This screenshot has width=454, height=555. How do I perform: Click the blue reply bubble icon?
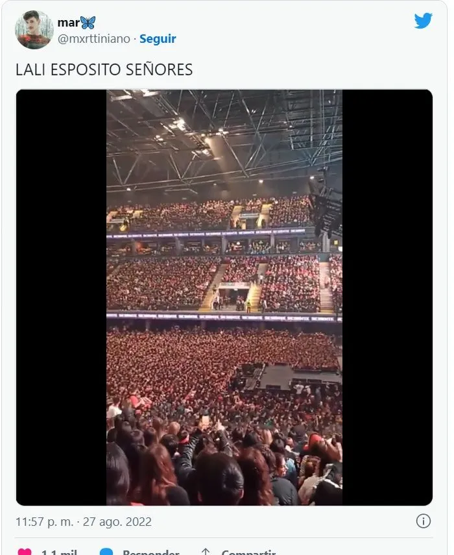(106, 552)
